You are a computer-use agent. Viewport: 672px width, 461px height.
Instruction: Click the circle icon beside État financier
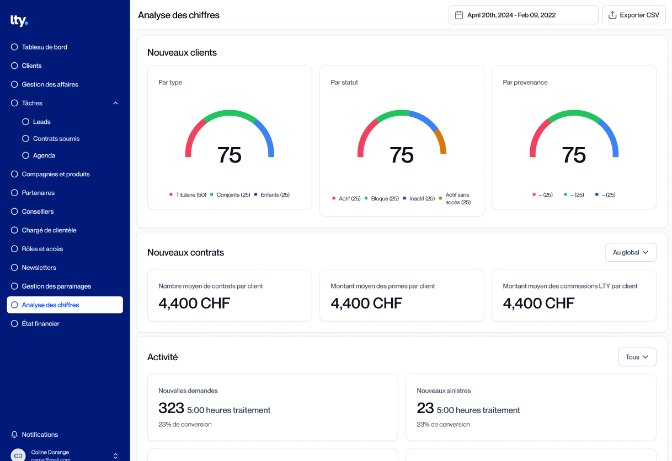[14, 324]
